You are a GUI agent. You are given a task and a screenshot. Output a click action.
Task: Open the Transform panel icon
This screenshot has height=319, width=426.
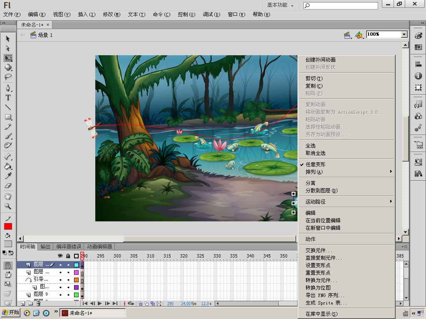coord(419,87)
